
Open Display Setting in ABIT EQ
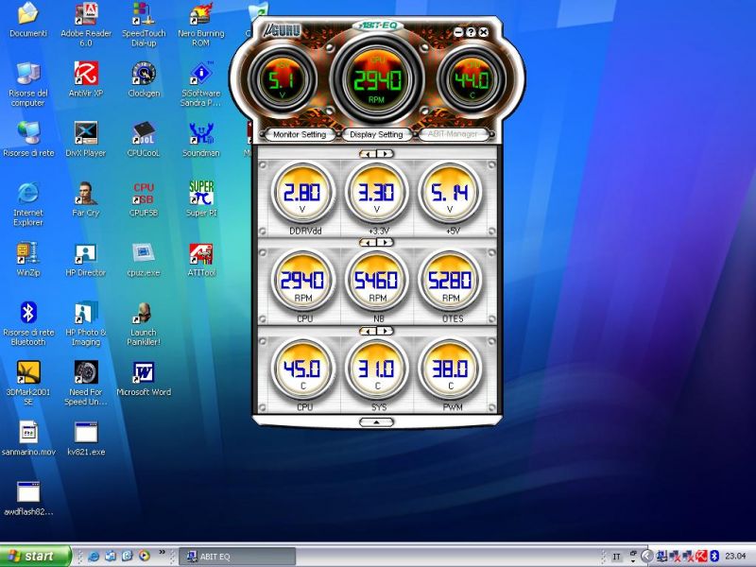click(x=376, y=134)
